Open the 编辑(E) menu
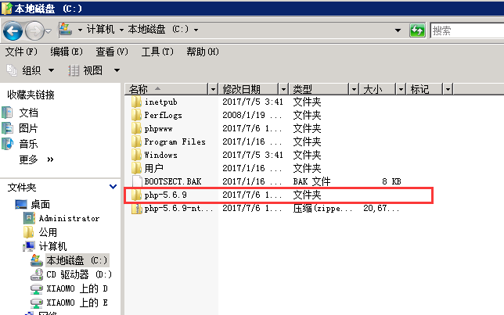This screenshot has width=504, height=315. (x=67, y=52)
